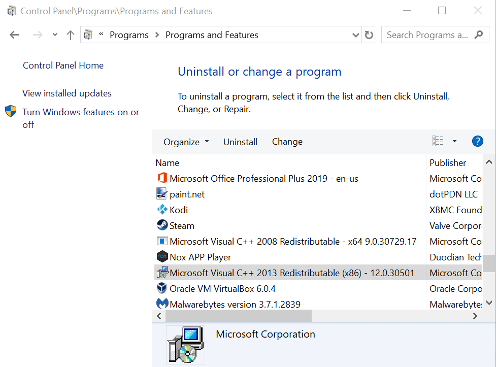
Task: Click the Change toolbar button
Action: coord(287,142)
